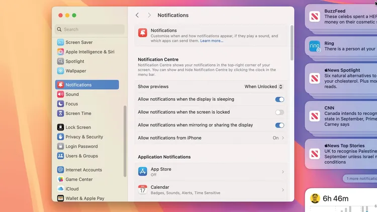Click the News icon on BuzzFeed notification
Viewport: 377px width, 212px height.
click(x=315, y=17)
